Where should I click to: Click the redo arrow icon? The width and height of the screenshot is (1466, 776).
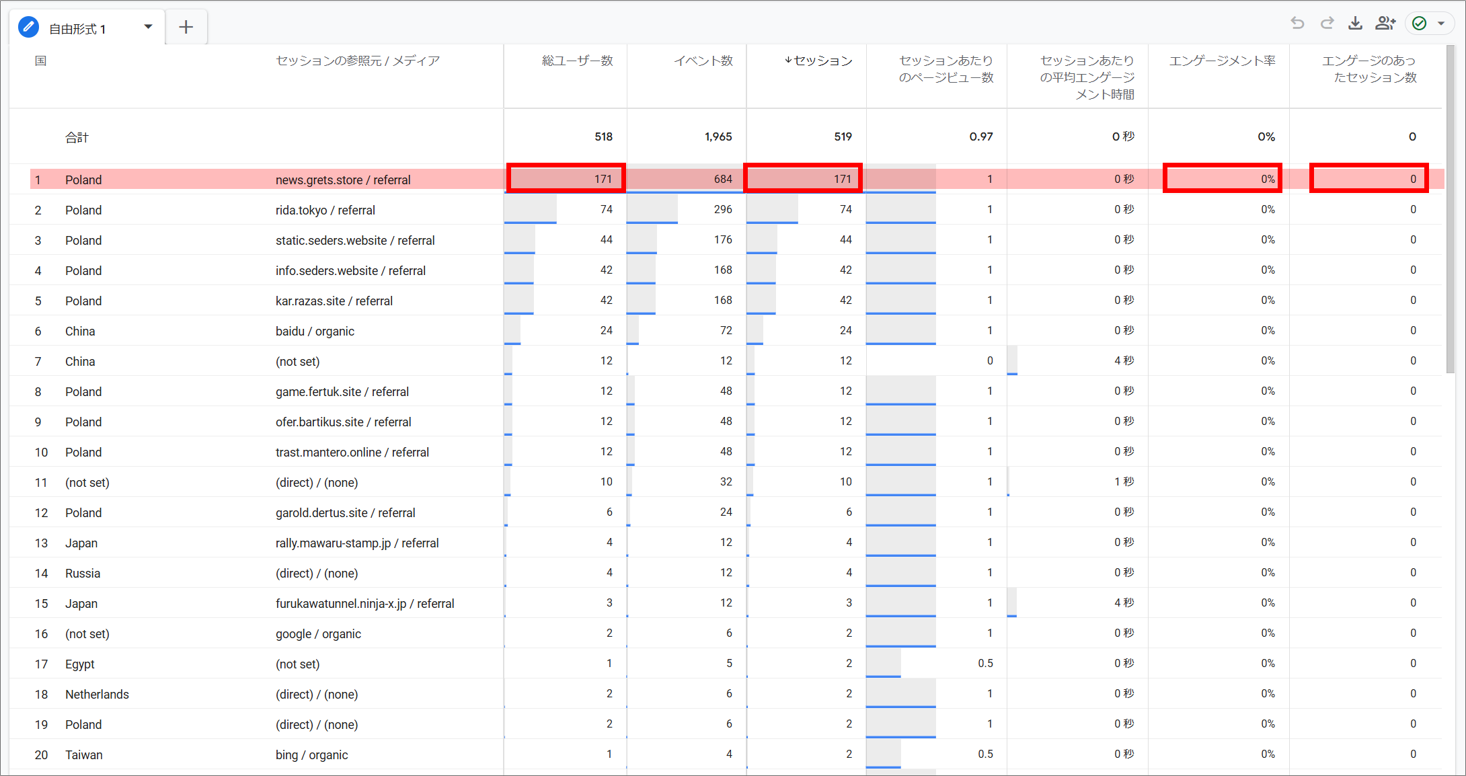tap(1327, 24)
